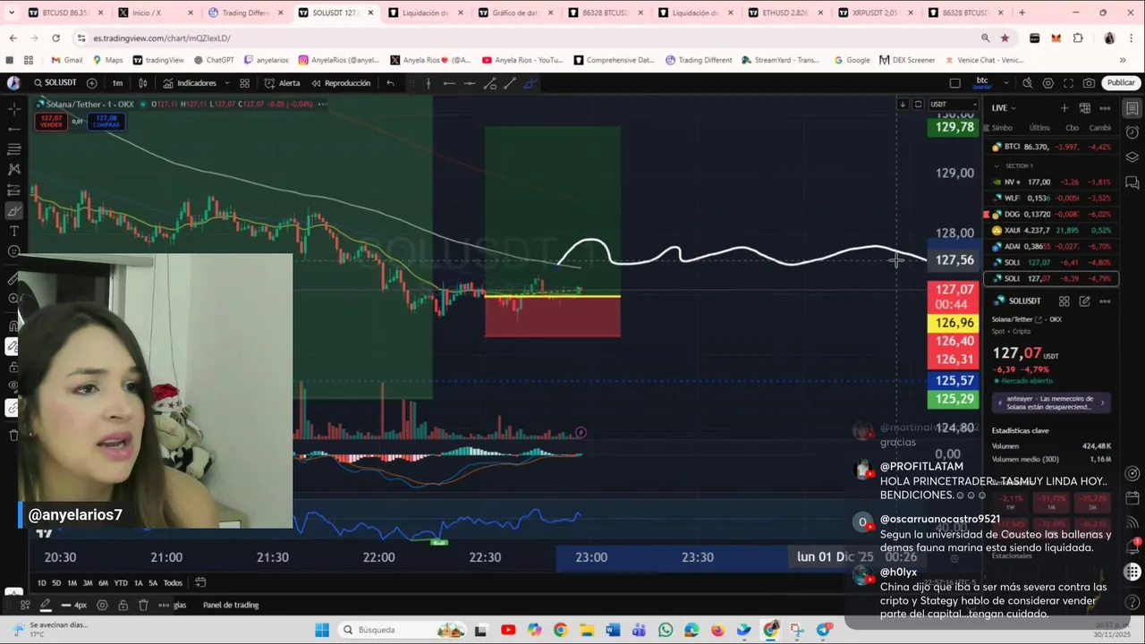
Task: Set chart range to Todos
Action: (173, 583)
